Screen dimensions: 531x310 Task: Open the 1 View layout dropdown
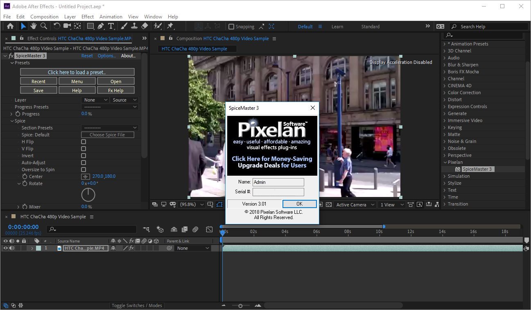(392, 205)
